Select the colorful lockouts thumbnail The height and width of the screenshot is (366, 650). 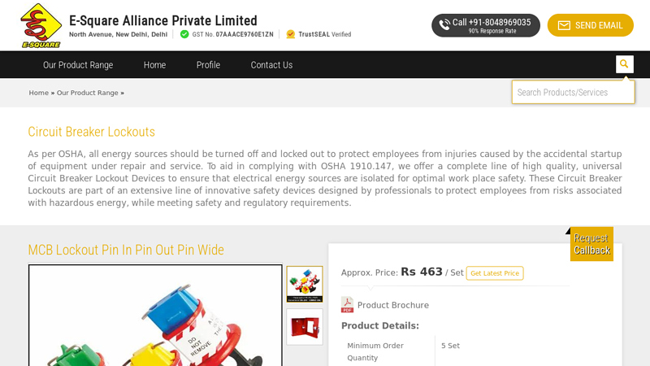tap(304, 284)
